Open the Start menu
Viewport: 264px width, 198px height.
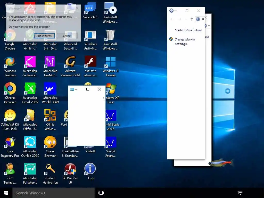6,193
